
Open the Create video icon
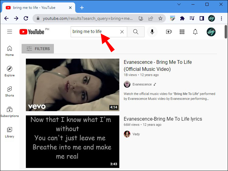click(169, 32)
